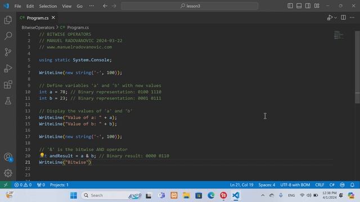Open Microsoft Teams from taskbar
The width and height of the screenshot is (360, 202).
161,195
